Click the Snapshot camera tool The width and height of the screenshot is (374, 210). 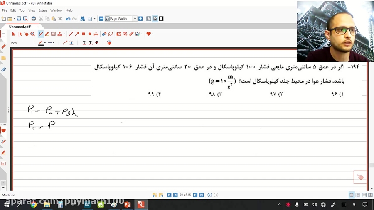pyautogui.click(x=119, y=34)
